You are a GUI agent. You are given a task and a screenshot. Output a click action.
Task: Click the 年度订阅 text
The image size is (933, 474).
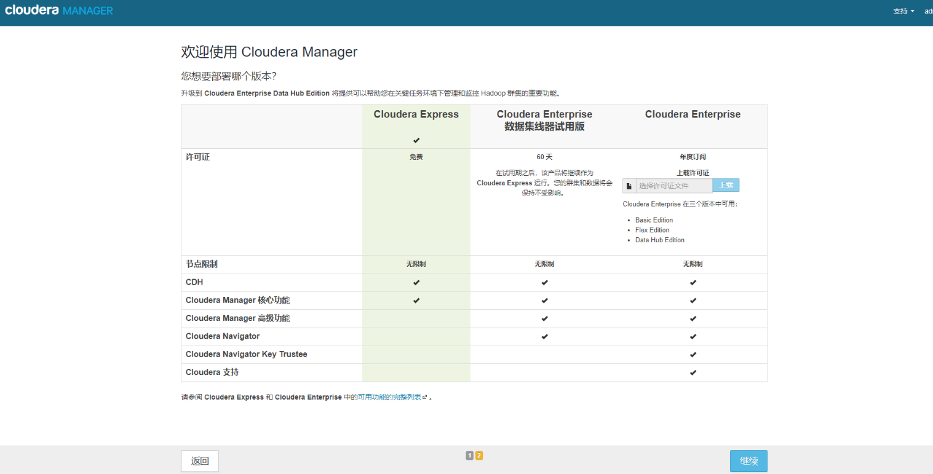coord(693,157)
